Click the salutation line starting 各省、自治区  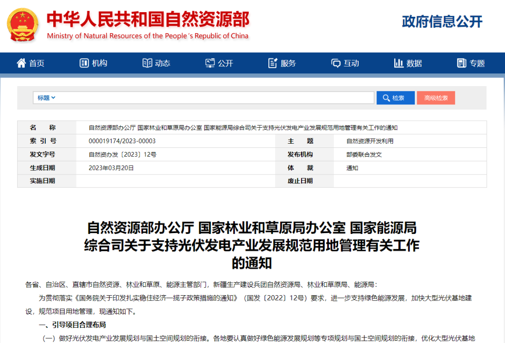(201, 285)
